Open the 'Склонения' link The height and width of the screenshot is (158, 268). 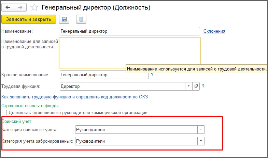pos(214,31)
